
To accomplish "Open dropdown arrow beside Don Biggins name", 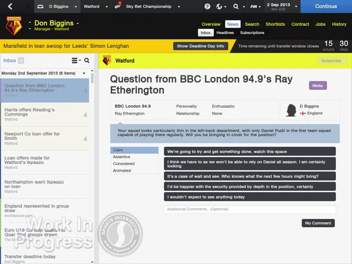I will 78,23.
